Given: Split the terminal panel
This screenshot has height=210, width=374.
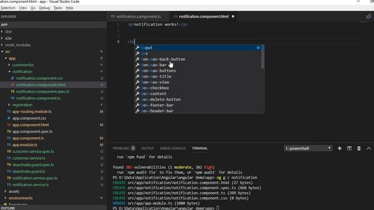Looking at the screenshot, I should [349, 148].
